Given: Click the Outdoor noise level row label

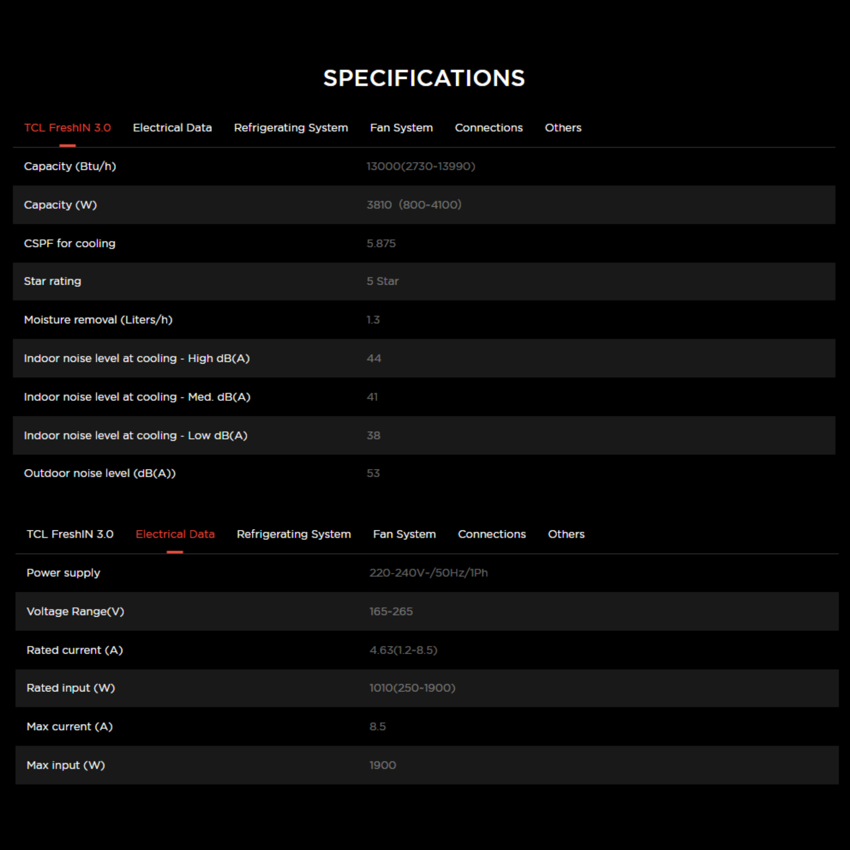Looking at the screenshot, I should pyautogui.click(x=100, y=474).
